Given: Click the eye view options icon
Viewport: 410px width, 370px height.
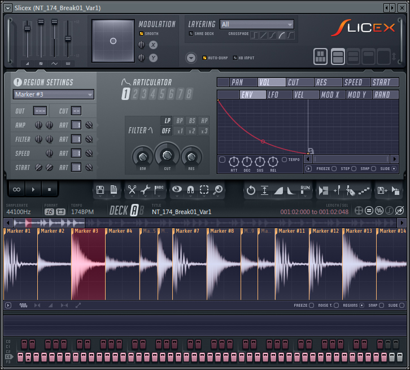Looking at the screenshot, I should (177, 189).
